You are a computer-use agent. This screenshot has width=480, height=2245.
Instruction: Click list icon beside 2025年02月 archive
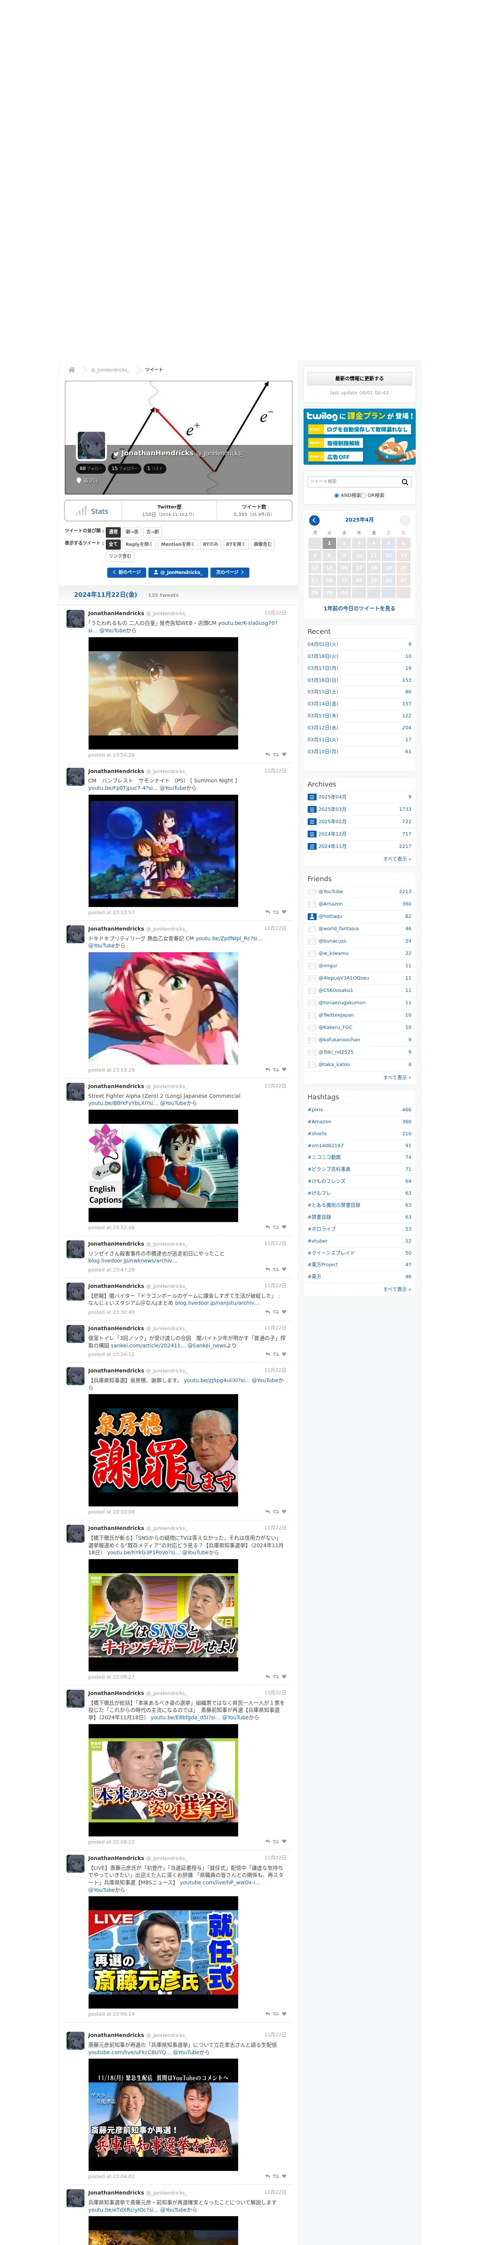[x=312, y=821]
